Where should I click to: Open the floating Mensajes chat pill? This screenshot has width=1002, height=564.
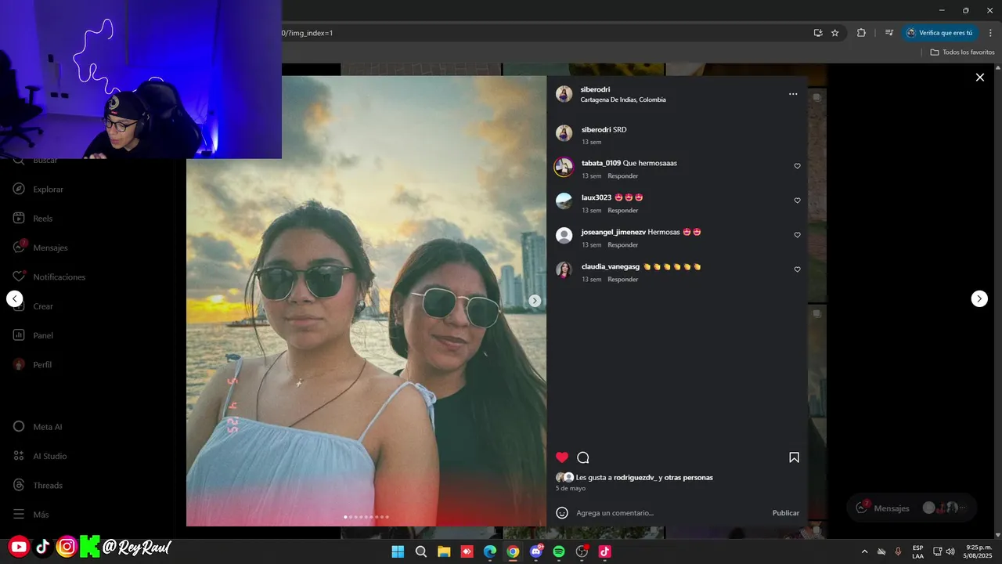(911, 508)
